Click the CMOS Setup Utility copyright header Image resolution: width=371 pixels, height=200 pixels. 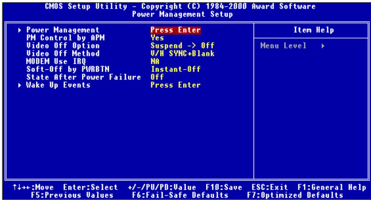pyautogui.click(x=180, y=6)
